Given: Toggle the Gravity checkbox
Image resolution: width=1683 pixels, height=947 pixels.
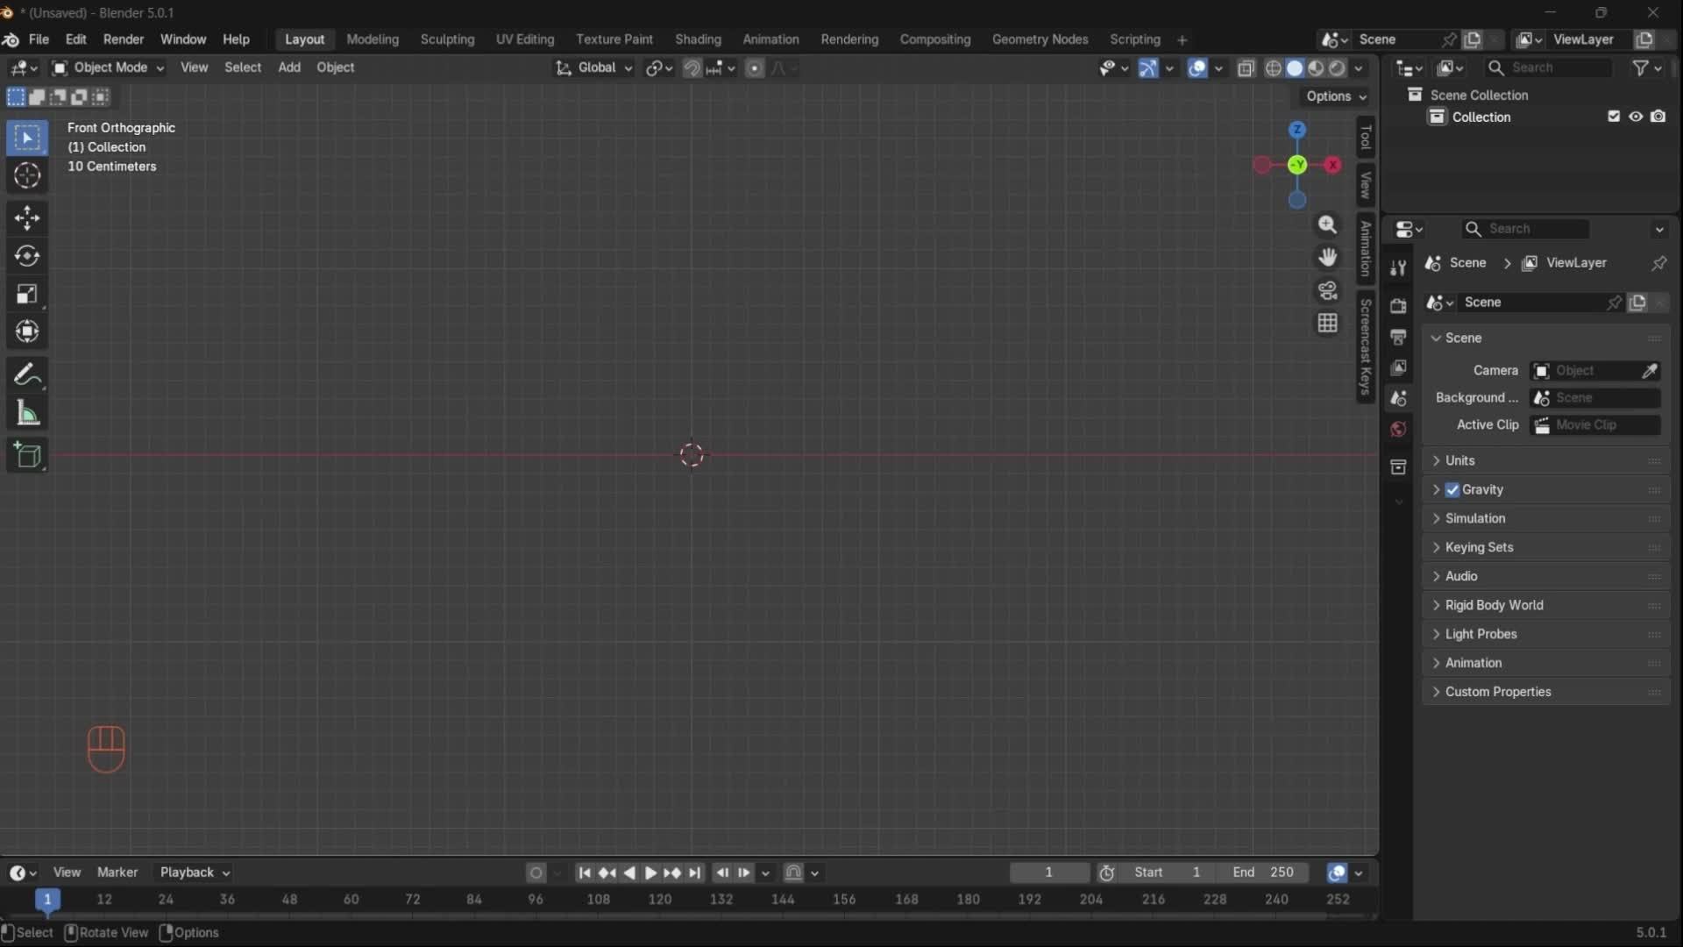Looking at the screenshot, I should point(1452,490).
